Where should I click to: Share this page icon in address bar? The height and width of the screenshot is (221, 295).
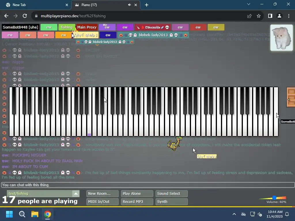pyautogui.click(x=249, y=16)
